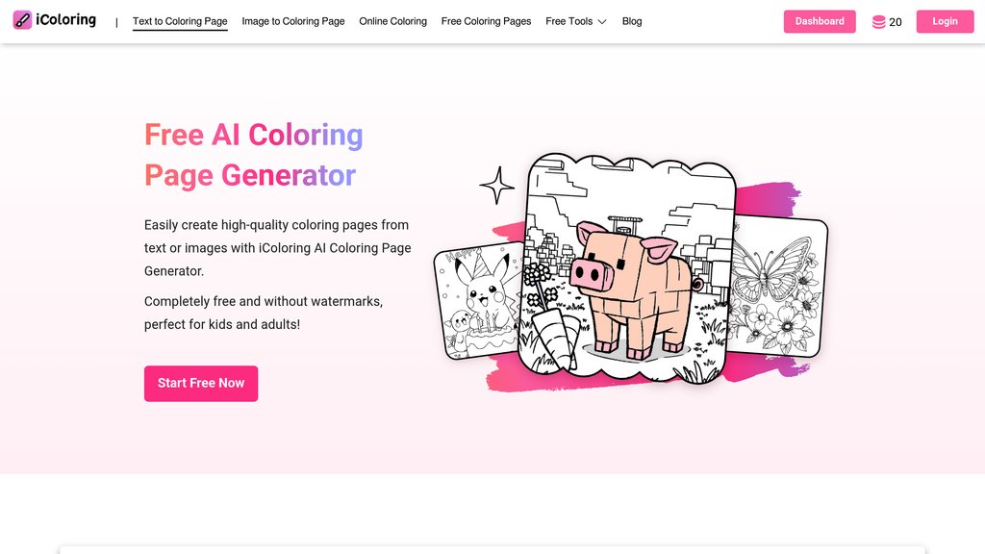
Task: Go to Online Coloring page
Action: pyautogui.click(x=392, y=21)
